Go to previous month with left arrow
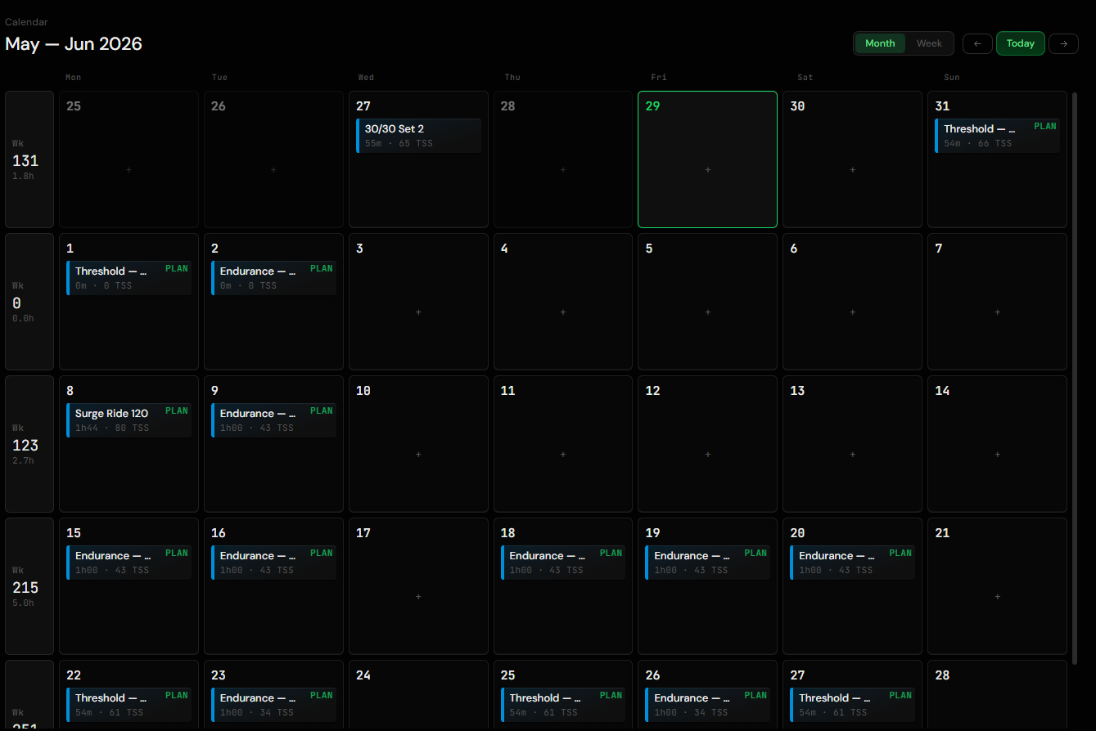This screenshot has width=1096, height=731. pos(977,43)
